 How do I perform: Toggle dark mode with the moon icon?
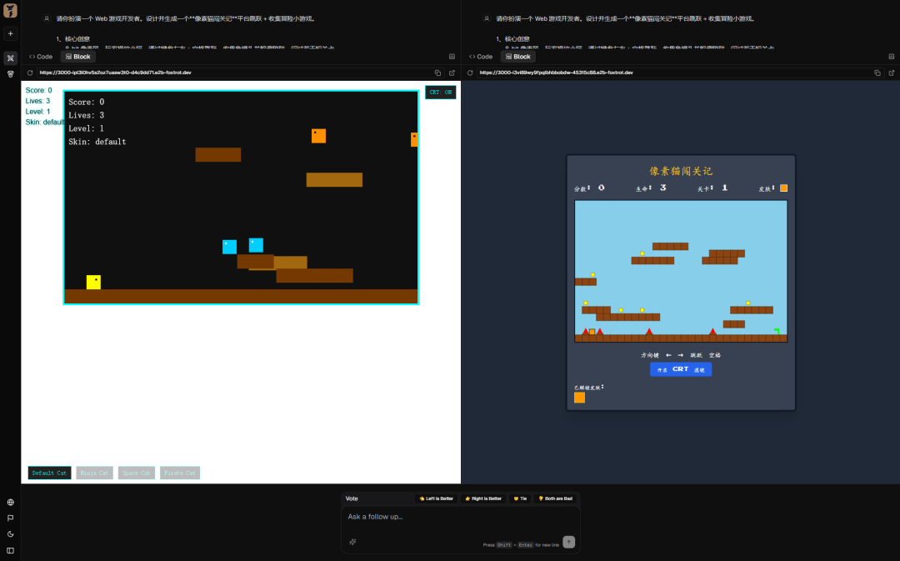tap(10, 533)
